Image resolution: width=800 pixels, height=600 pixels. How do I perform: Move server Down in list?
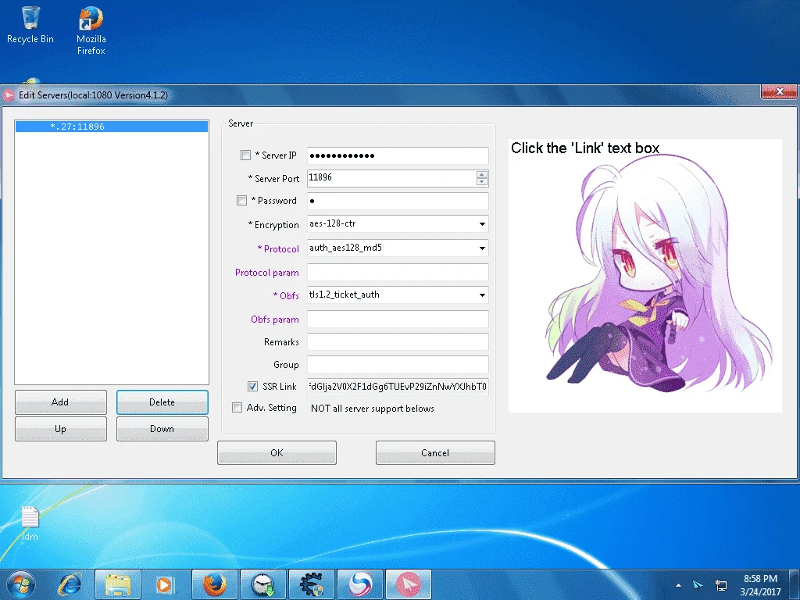point(162,429)
